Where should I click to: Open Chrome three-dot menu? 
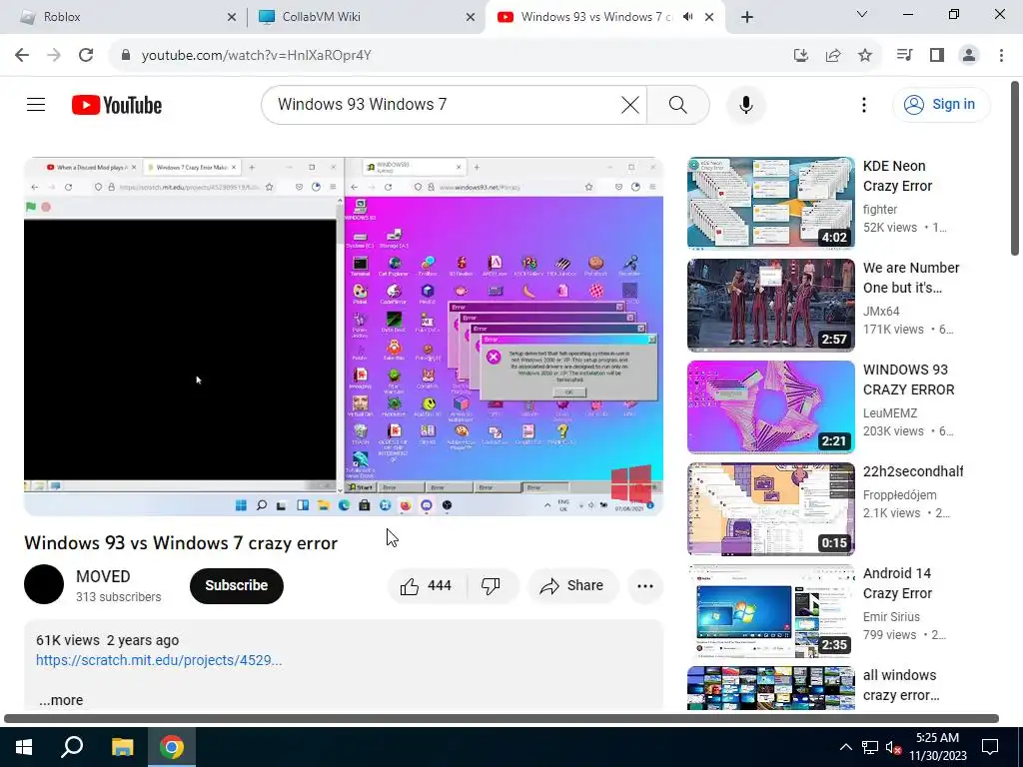(1001, 56)
